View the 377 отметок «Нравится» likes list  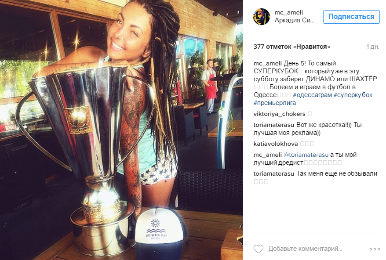click(292, 47)
